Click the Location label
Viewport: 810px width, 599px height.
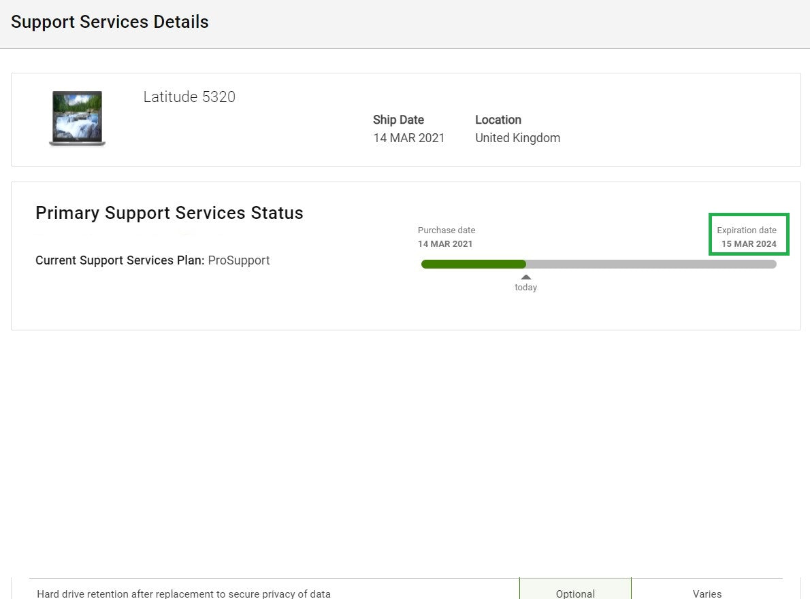[498, 120]
